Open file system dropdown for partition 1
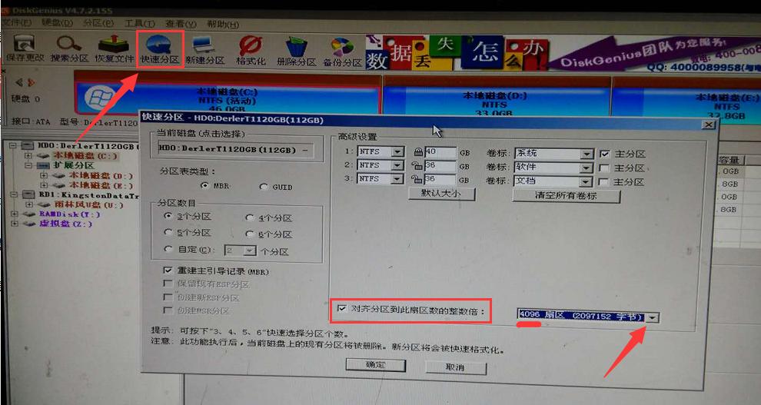761x405 pixels. [397, 152]
